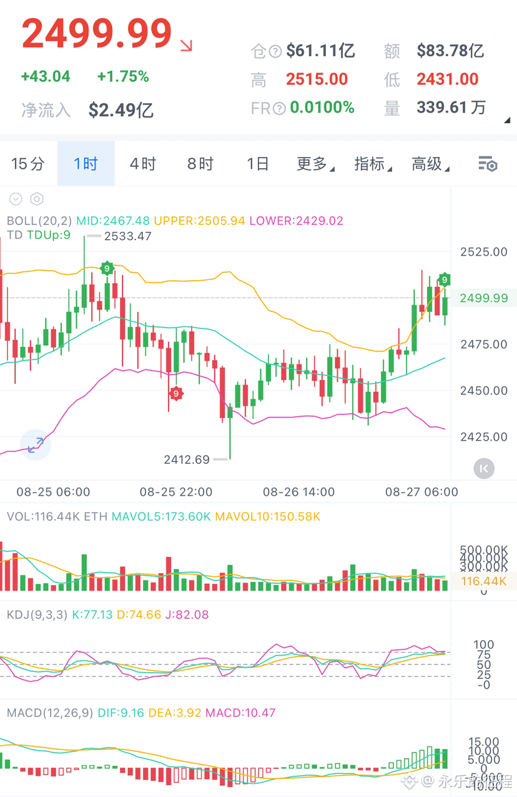Click the TD 9 marker at the chart top

[x=107, y=268]
